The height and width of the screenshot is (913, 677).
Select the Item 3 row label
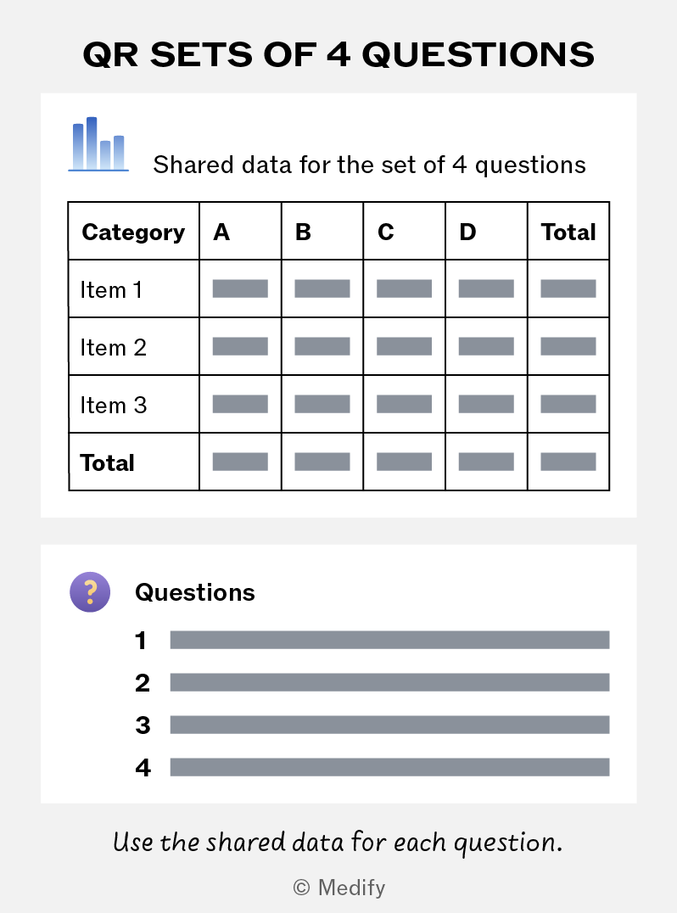click(x=114, y=405)
